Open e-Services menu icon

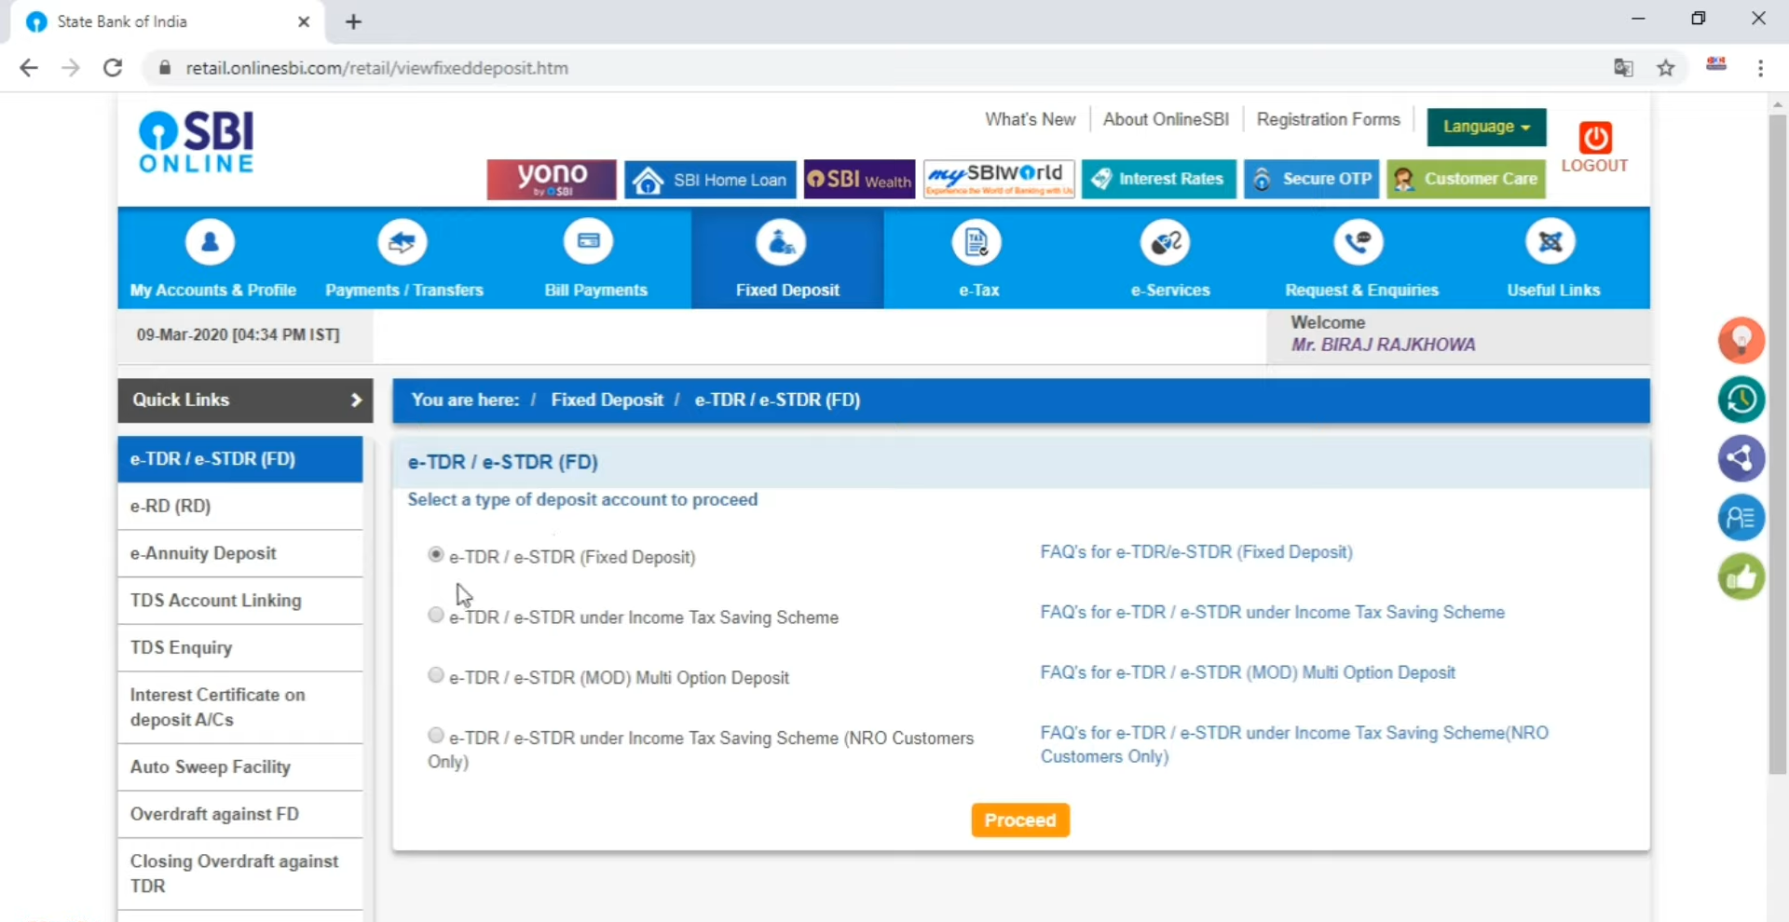1166,243
